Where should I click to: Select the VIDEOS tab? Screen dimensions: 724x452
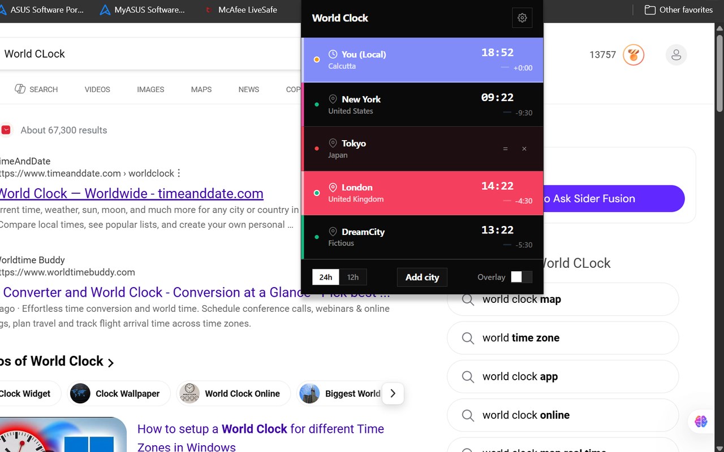(x=97, y=89)
